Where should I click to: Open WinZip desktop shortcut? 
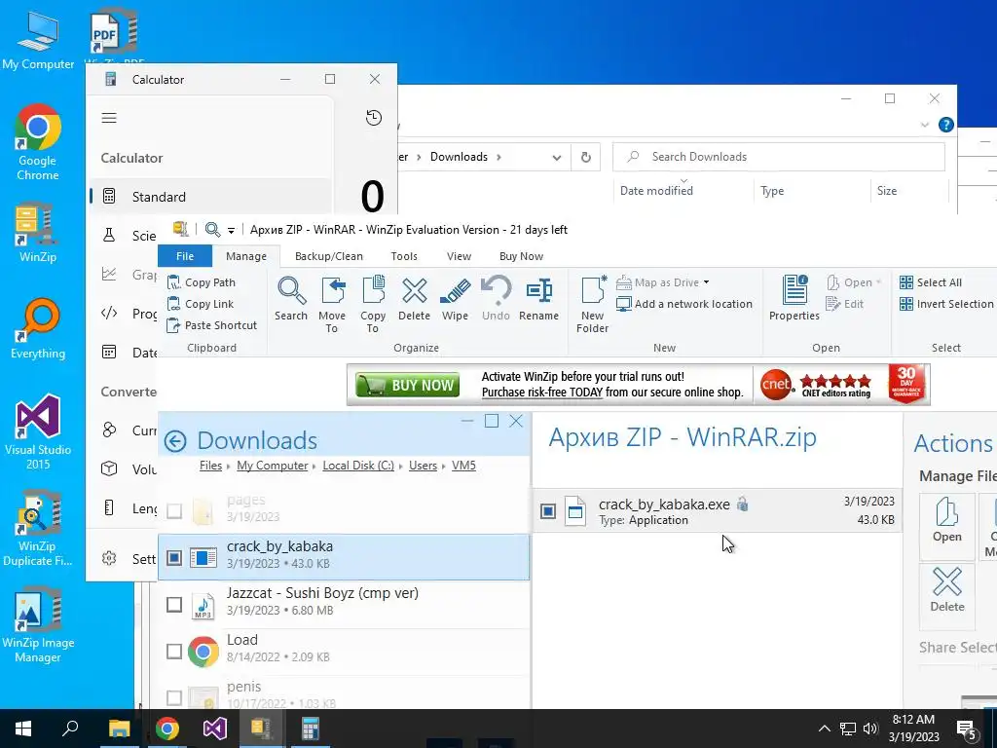38,233
